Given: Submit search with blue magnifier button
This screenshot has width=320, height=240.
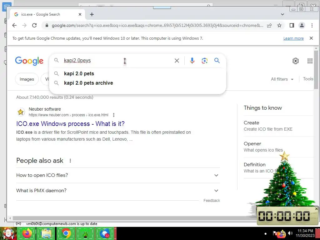Looking at the screenshot, I should pos(217,60).
